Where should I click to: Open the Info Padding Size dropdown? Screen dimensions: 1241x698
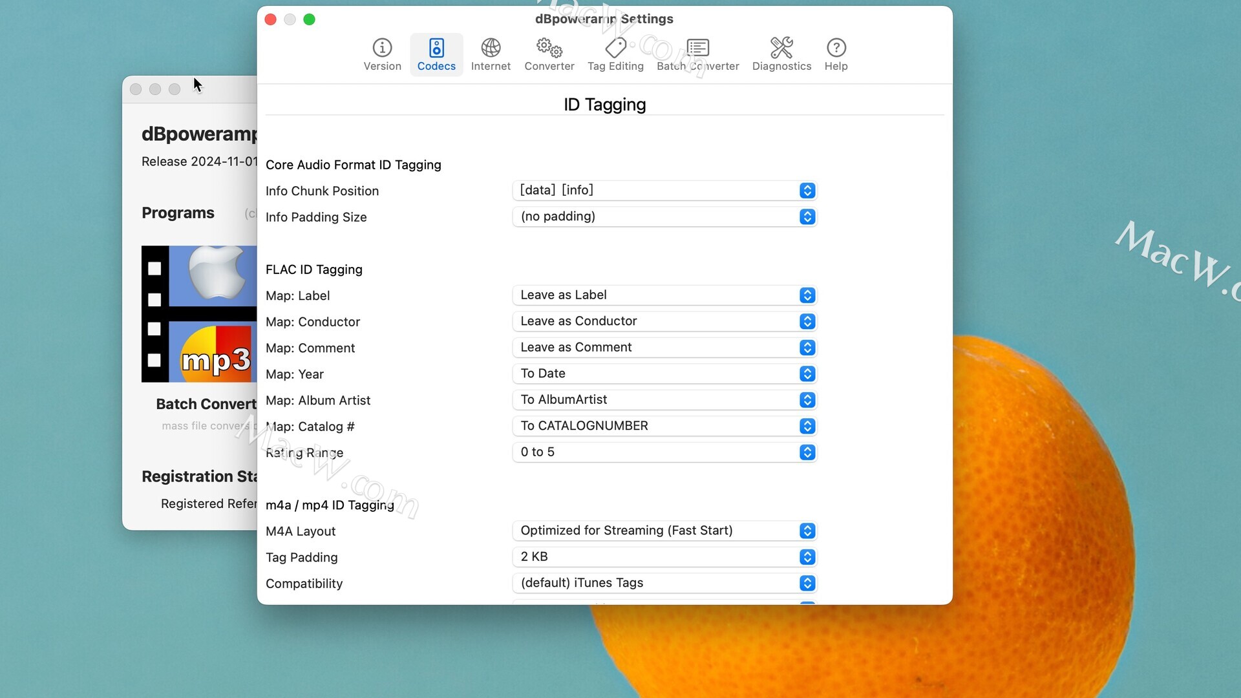tap(664, 217)
